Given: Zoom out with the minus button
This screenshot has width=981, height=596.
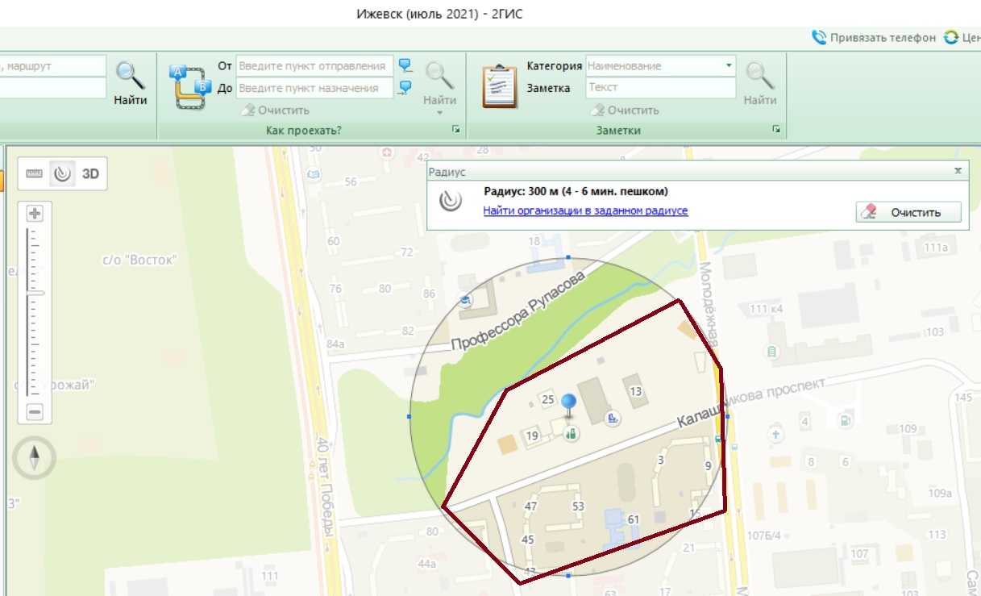Looking at the screenshot, I should click(x=35, y=412).
